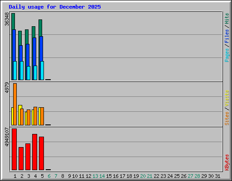Click the orange Sites bar for day 4

[x=35, y=116]
